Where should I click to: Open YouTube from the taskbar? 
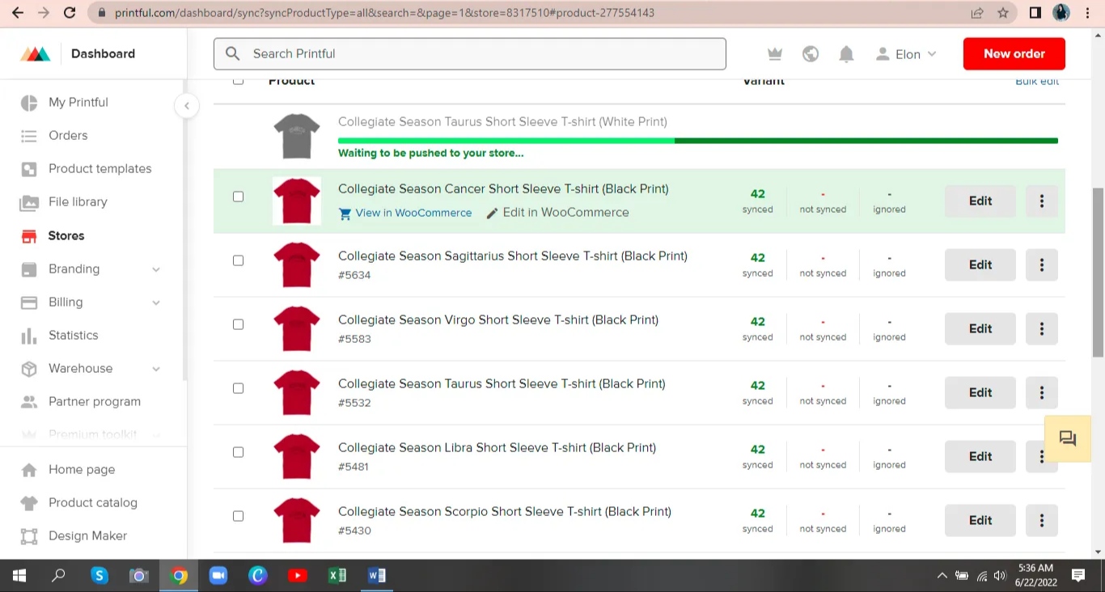pyautogui.click(x=298, y=576)
